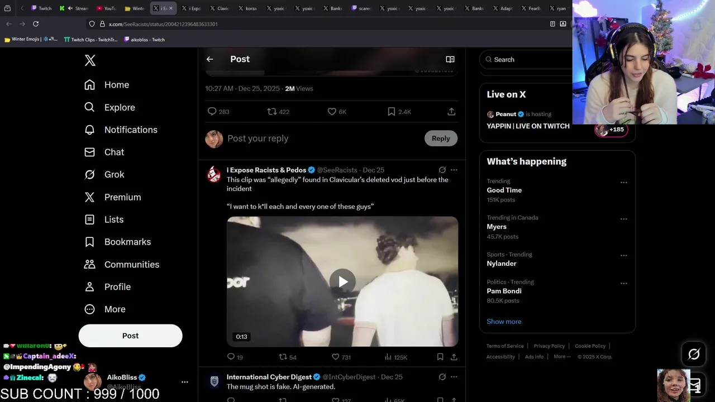Viewport: 715px width, 402px height.
Task: Open AikoBliss account options ellipsis
Action: point(185,382)
